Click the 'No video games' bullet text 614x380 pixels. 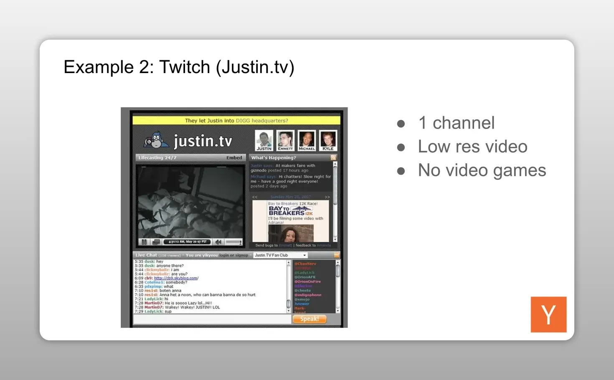point(482,170)
